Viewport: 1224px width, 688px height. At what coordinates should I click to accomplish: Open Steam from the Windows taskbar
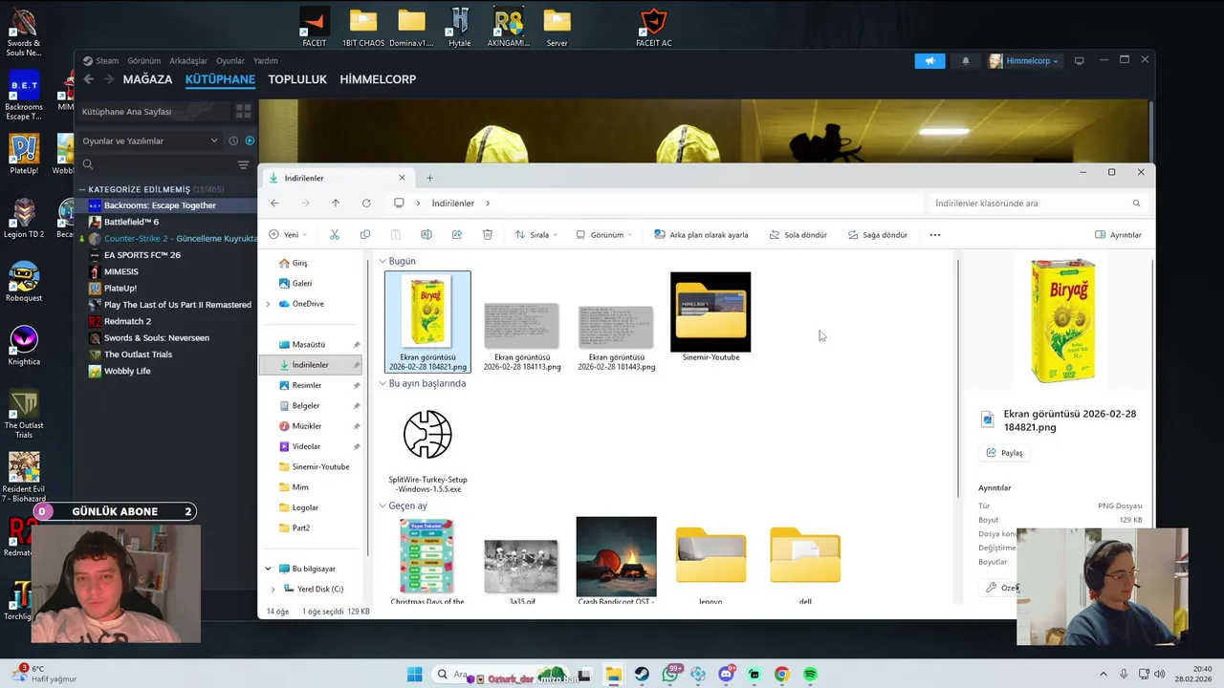[642, 674]
